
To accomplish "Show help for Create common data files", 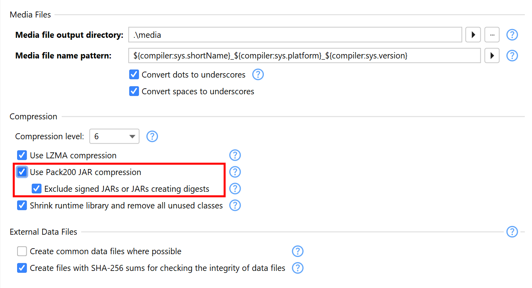I will [298, 251].
